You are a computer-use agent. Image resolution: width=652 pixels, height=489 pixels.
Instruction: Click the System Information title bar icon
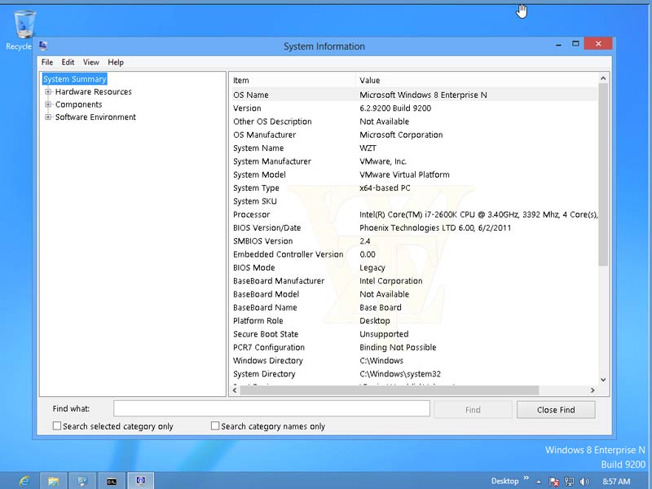[43, 46]
